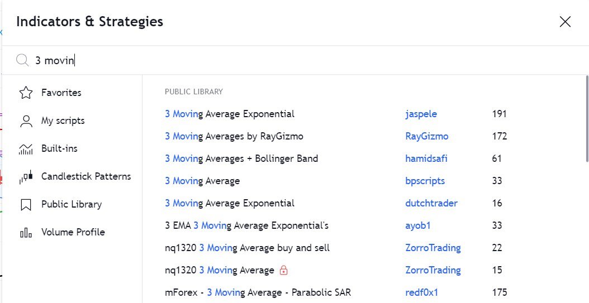Open author jaspele's profile
Viewport: 589px width, 303px height.
(x=421, y=114)
